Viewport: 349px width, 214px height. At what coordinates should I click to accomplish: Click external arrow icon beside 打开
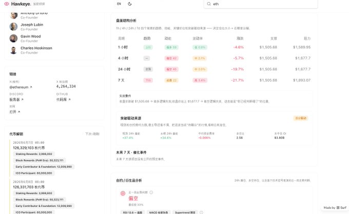pos(19,112)
